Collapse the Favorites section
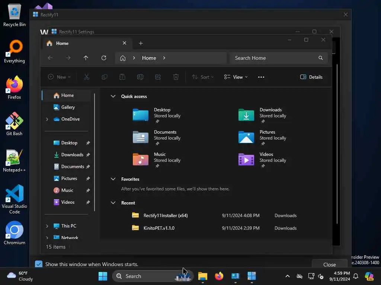This screenshot has width=381, height=285. 113,179
